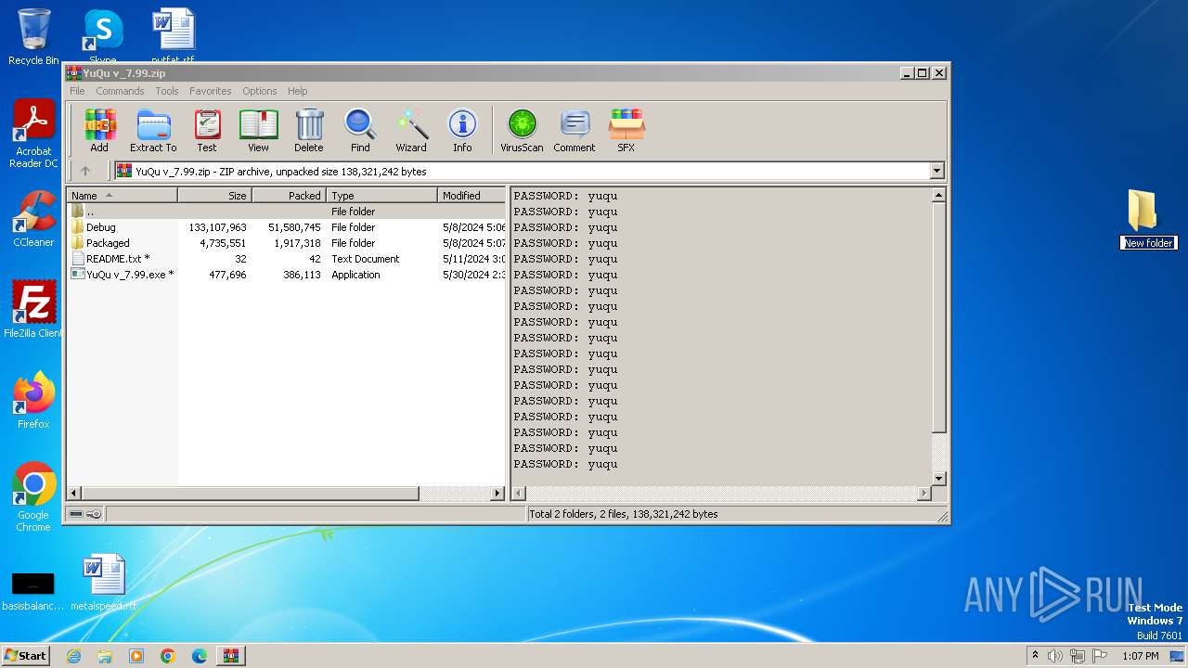The width and height of the screenshot is (1188, 668).
Task: Select the parent ".." folder row
Action: (288, 212)
